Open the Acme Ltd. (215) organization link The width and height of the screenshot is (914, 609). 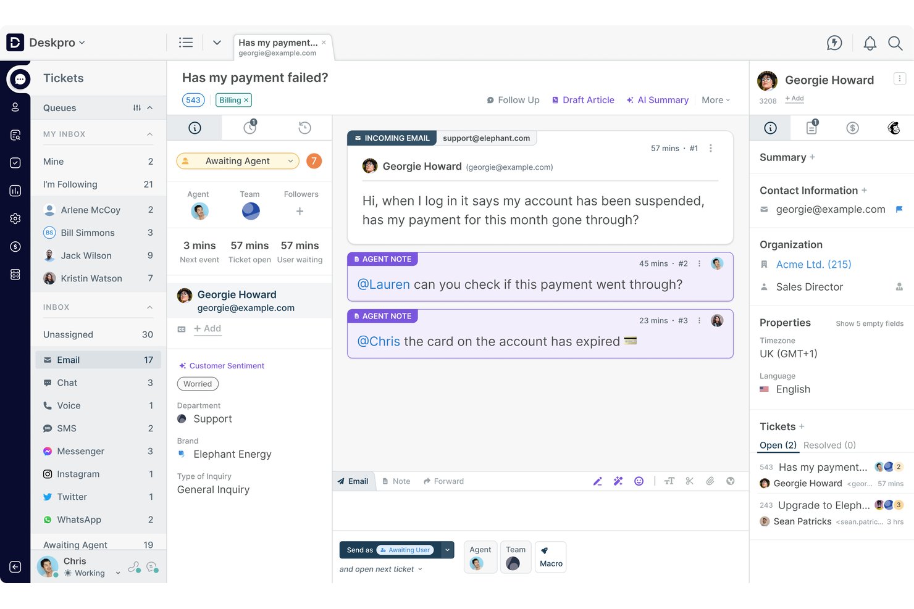coord(813,265)
